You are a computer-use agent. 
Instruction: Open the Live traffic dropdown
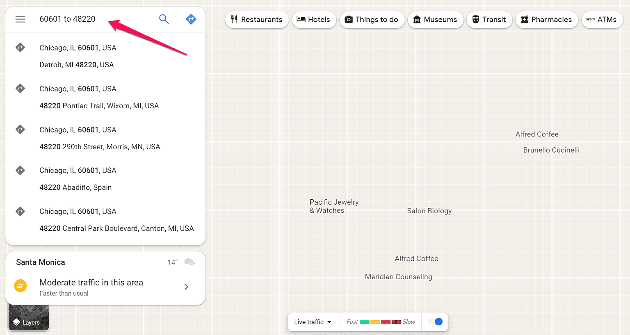point(313,322)
